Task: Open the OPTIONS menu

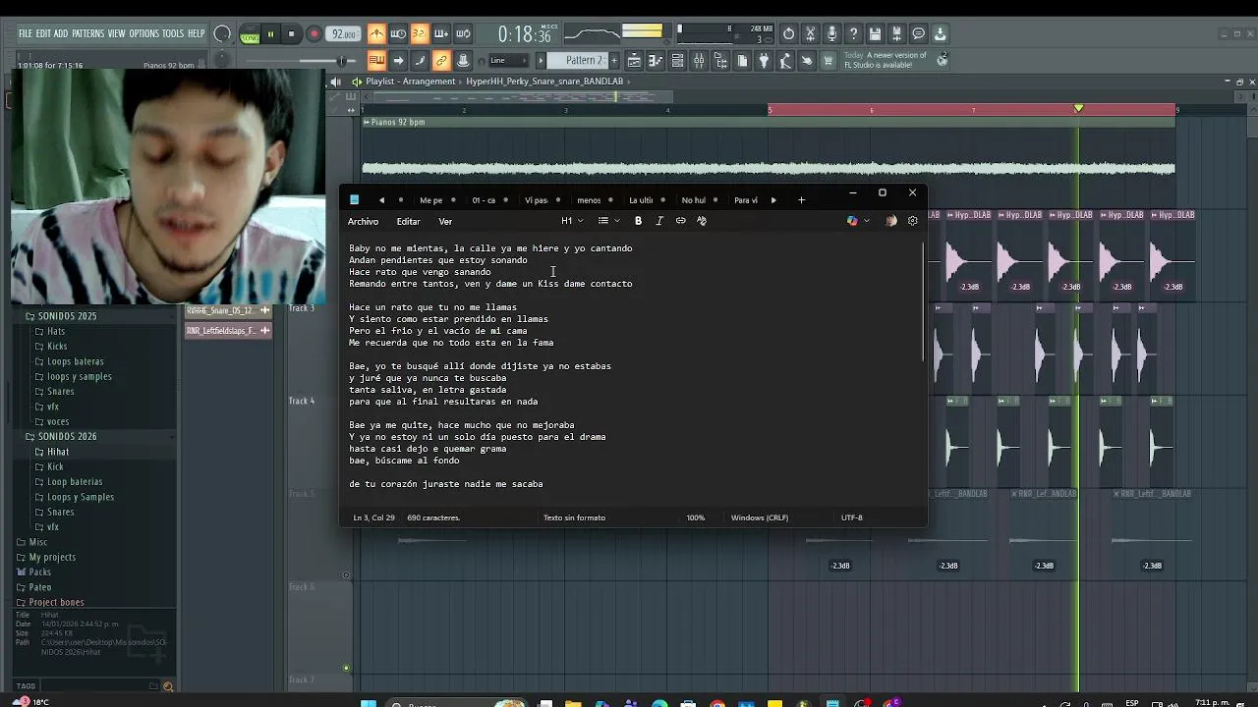Action: [143, 33]
